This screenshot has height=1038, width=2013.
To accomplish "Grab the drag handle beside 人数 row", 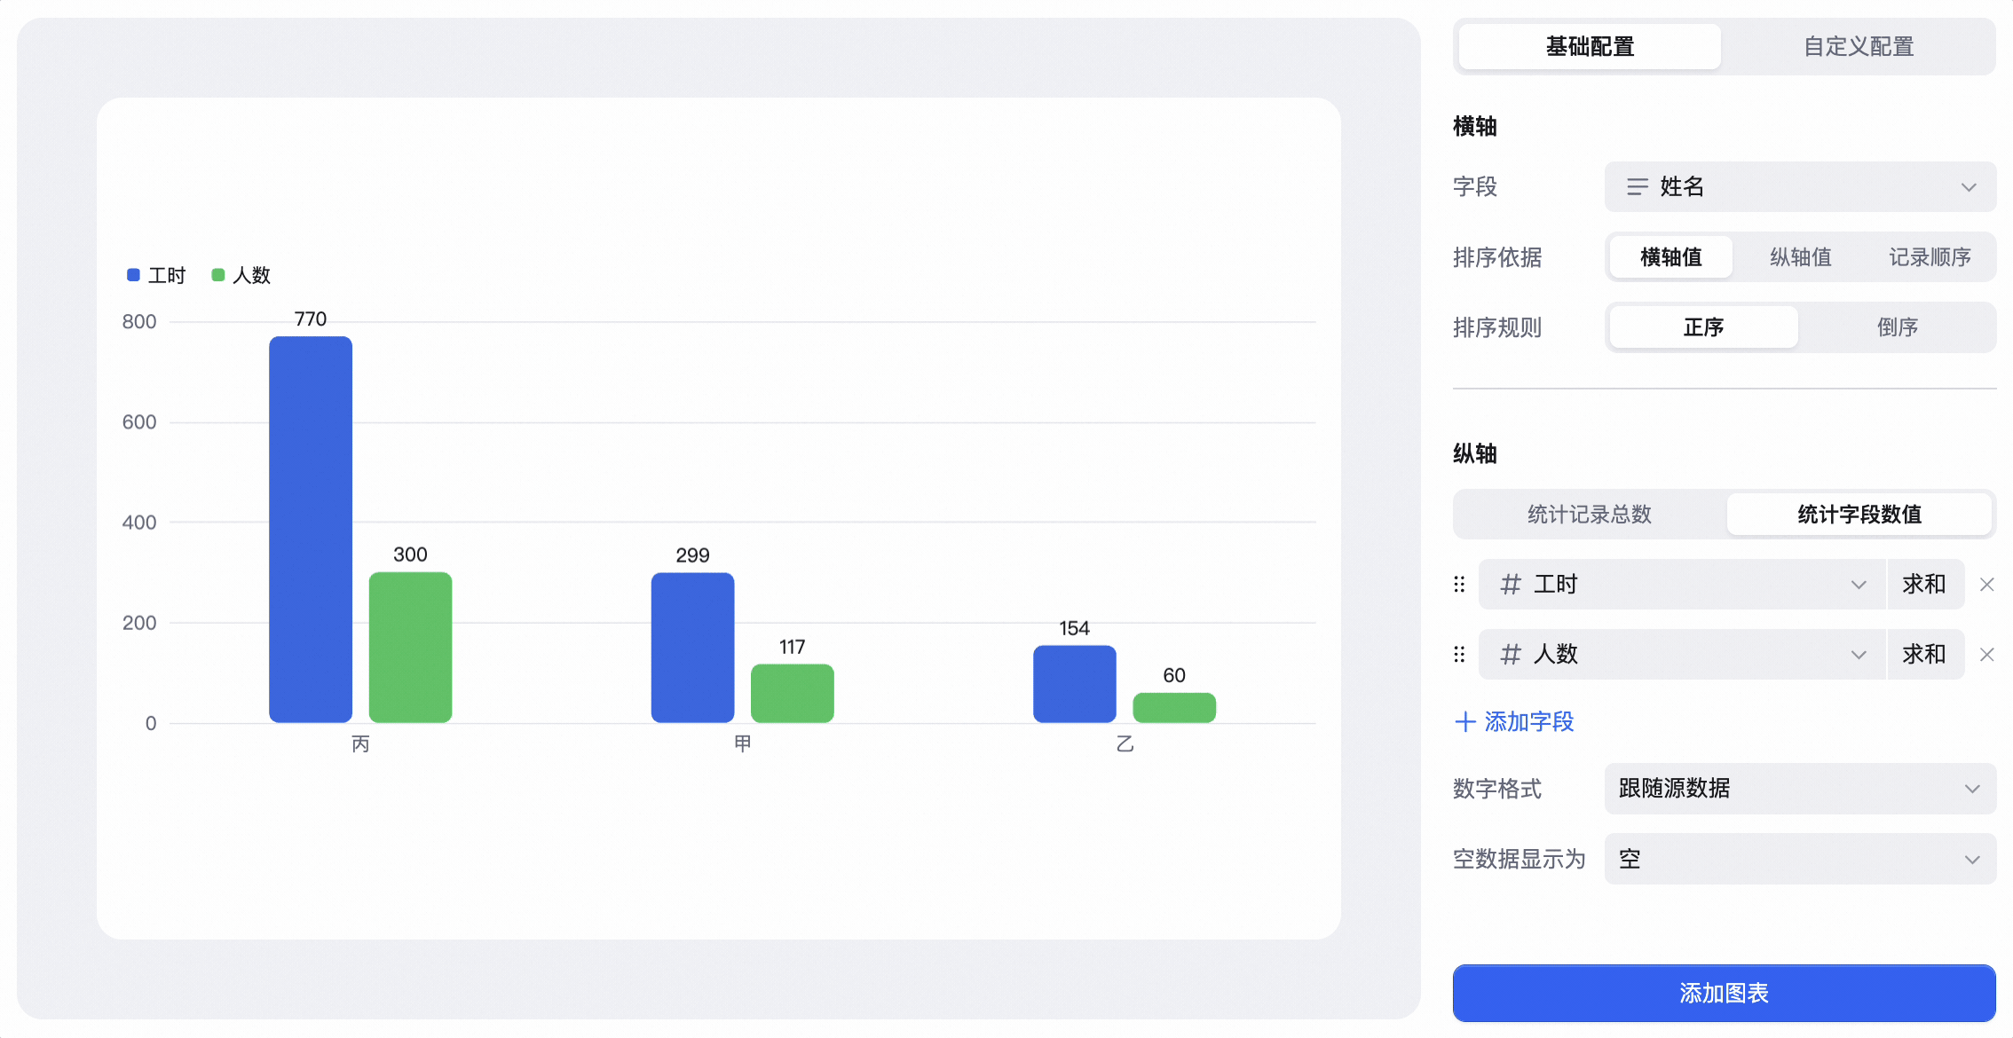I will tap(1459, 655).
